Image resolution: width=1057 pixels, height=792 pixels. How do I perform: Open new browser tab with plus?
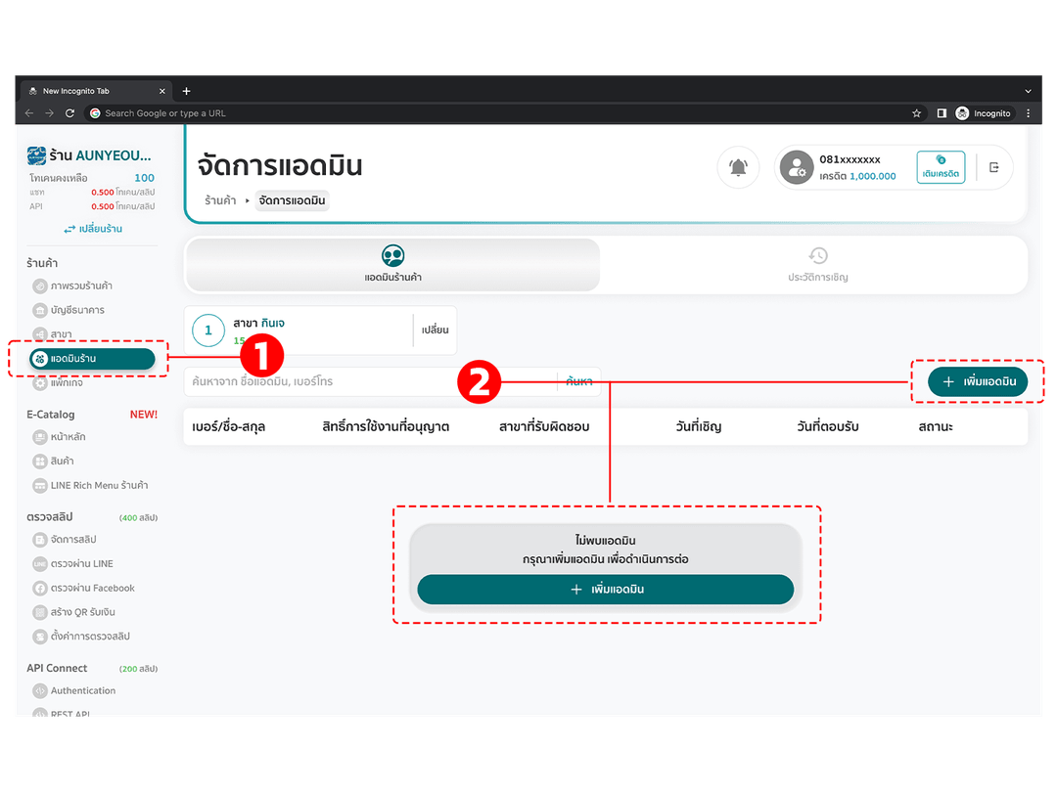187,91
